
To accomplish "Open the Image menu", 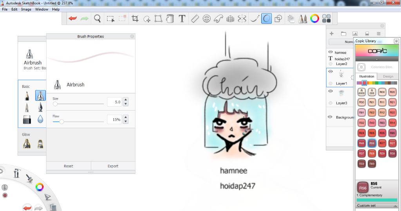I will [26, 9].
